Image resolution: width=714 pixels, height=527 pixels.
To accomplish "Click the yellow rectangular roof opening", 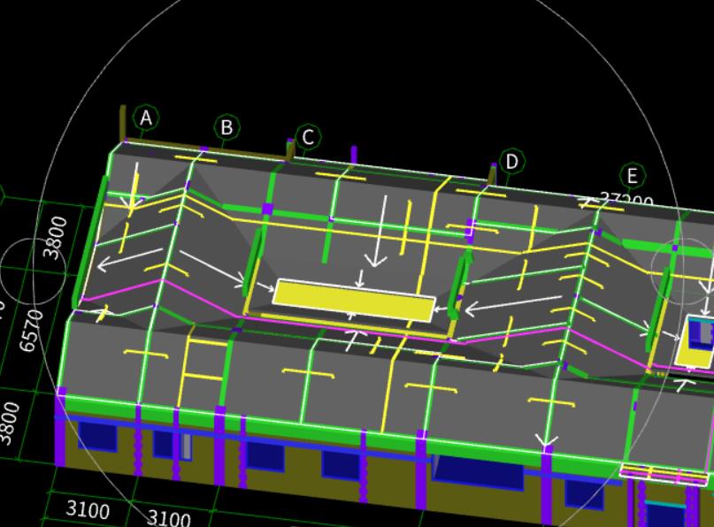I will click(354, 301).
